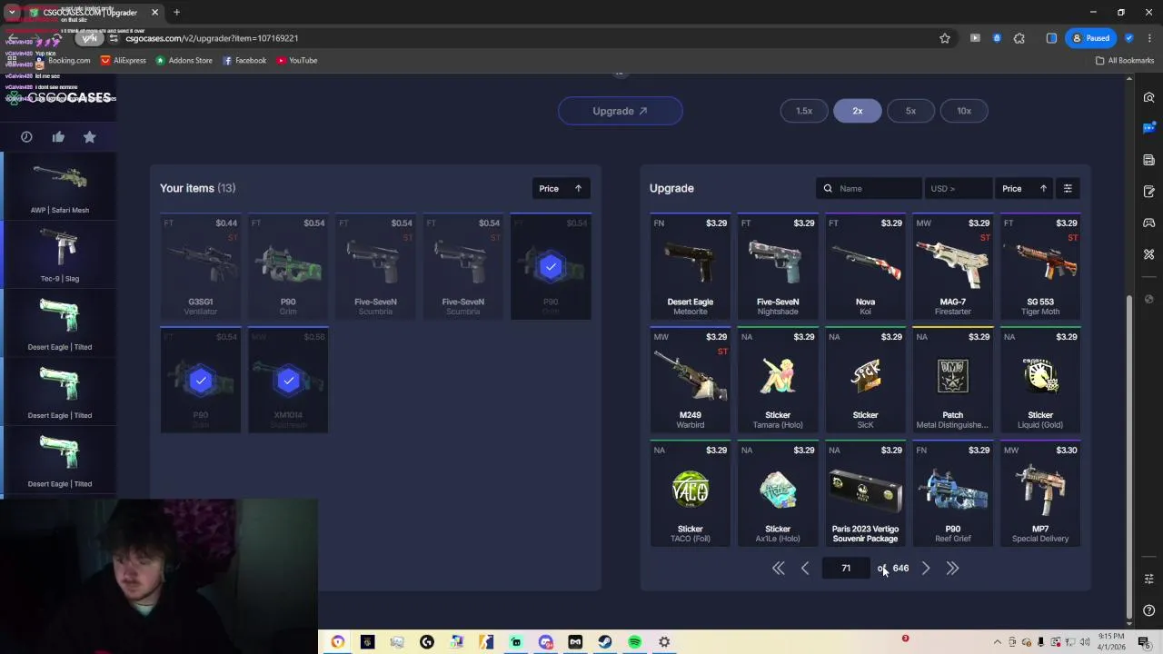Pick the MAG-7 Firestarter upgrade
The width and height of the screenshot is (1163, 654).
click(x=952, y=266)
